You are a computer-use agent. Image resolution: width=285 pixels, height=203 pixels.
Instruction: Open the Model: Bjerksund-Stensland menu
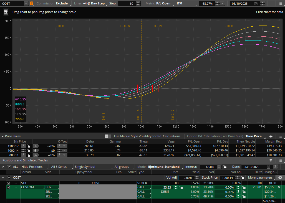(160, 167)
